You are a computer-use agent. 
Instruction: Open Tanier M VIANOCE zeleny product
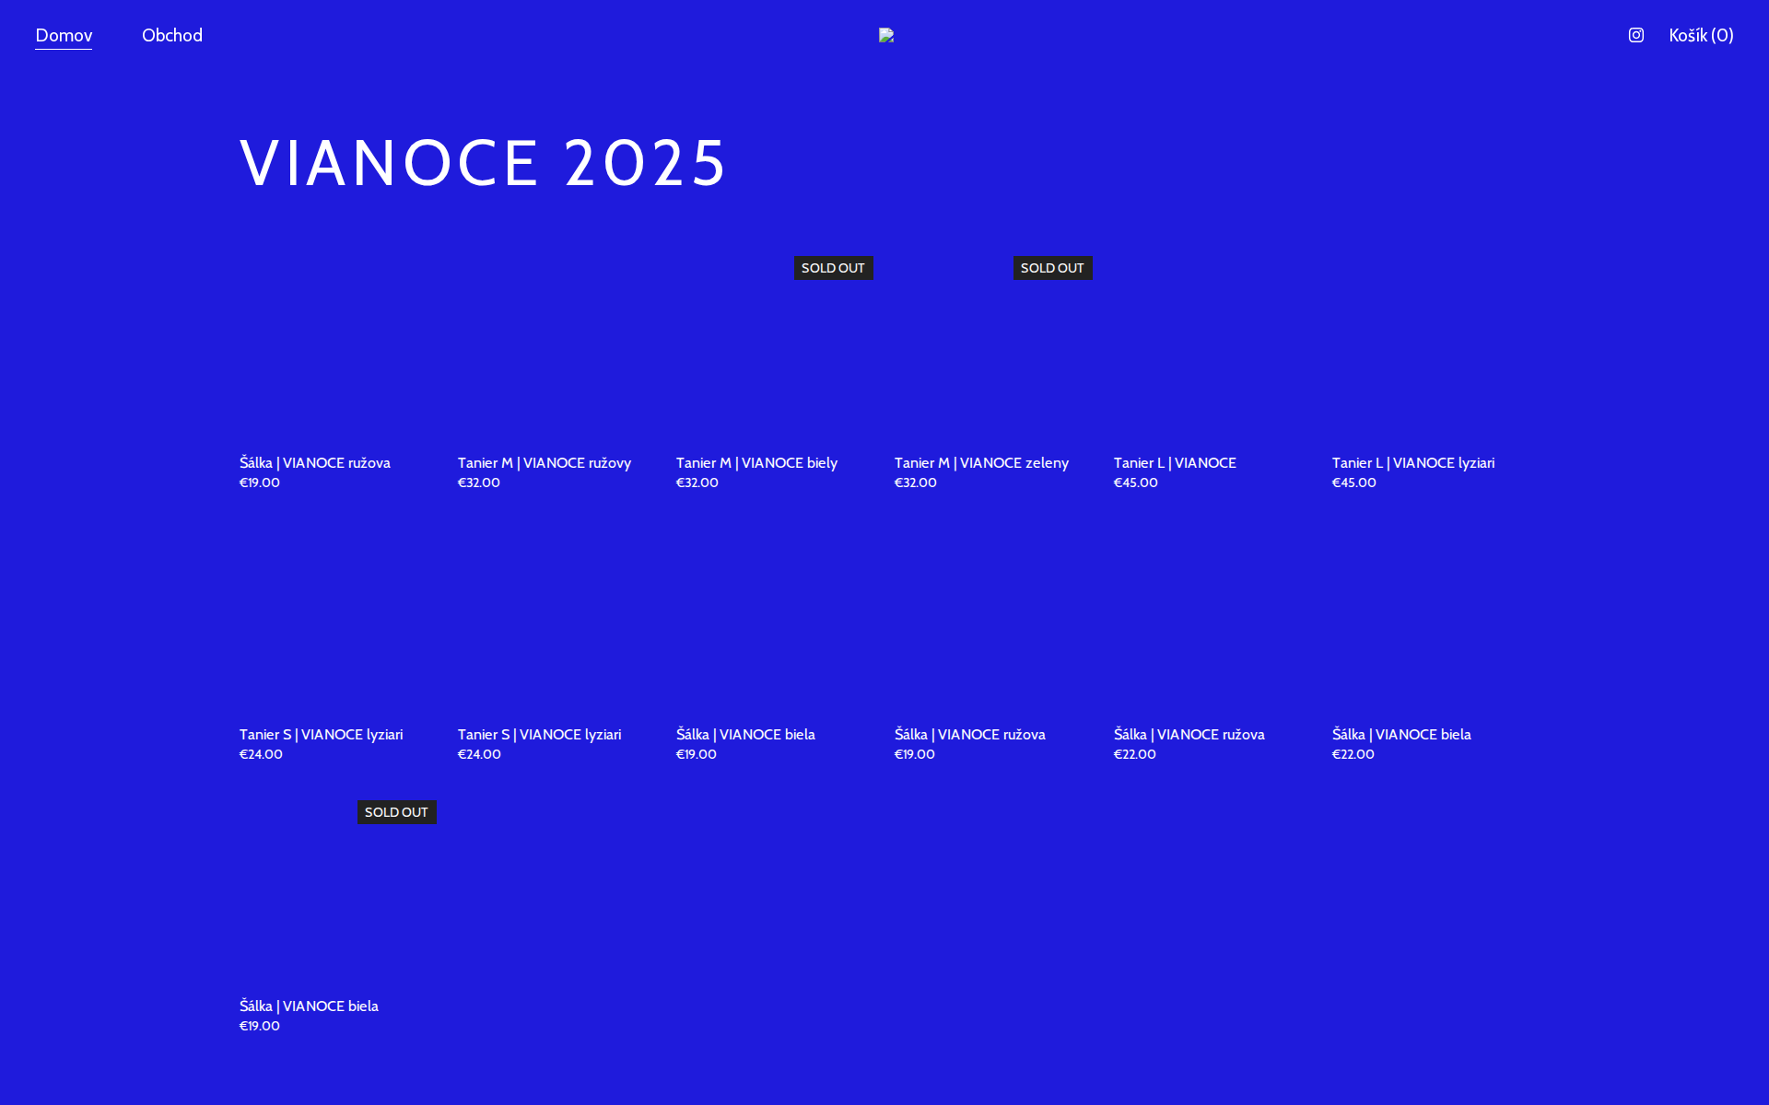click(x=981, y=462)
